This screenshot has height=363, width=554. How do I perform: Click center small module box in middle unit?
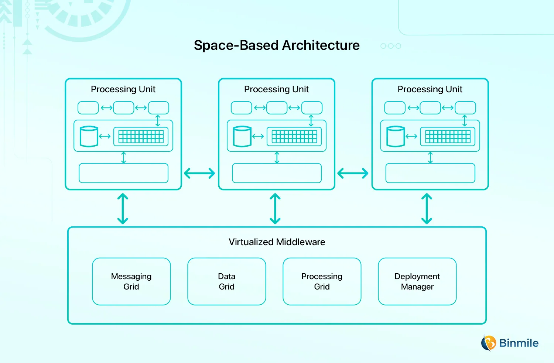[277, 108]
